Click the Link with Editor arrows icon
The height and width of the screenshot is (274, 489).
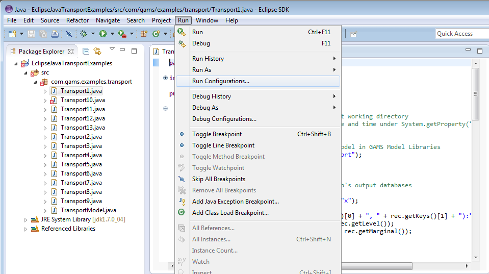pos(97,51)
